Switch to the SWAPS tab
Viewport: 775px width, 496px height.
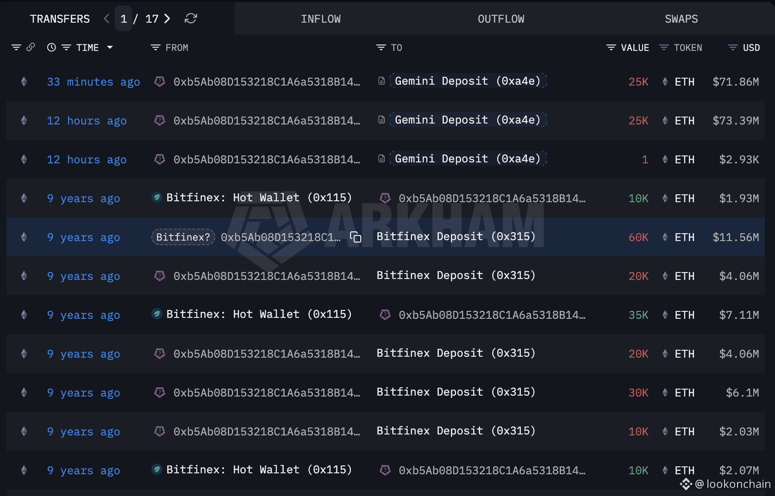[x=681, y=19]
